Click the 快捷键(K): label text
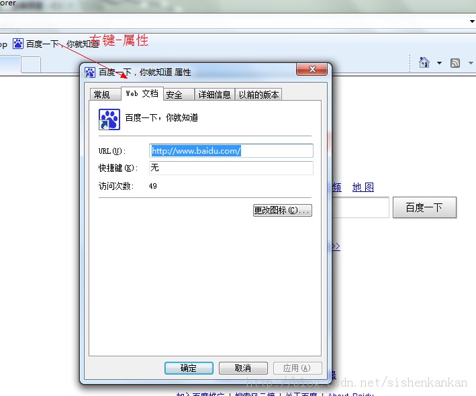The image size is (476, 396). pos(118,168)
